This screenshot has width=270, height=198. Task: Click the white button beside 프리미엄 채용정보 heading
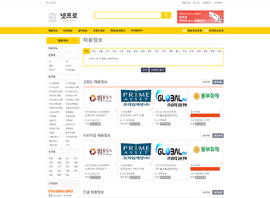click(x=206, y=136)
